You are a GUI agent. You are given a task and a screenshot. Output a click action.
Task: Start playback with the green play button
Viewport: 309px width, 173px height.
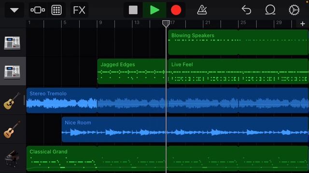[x=154, y=10]
